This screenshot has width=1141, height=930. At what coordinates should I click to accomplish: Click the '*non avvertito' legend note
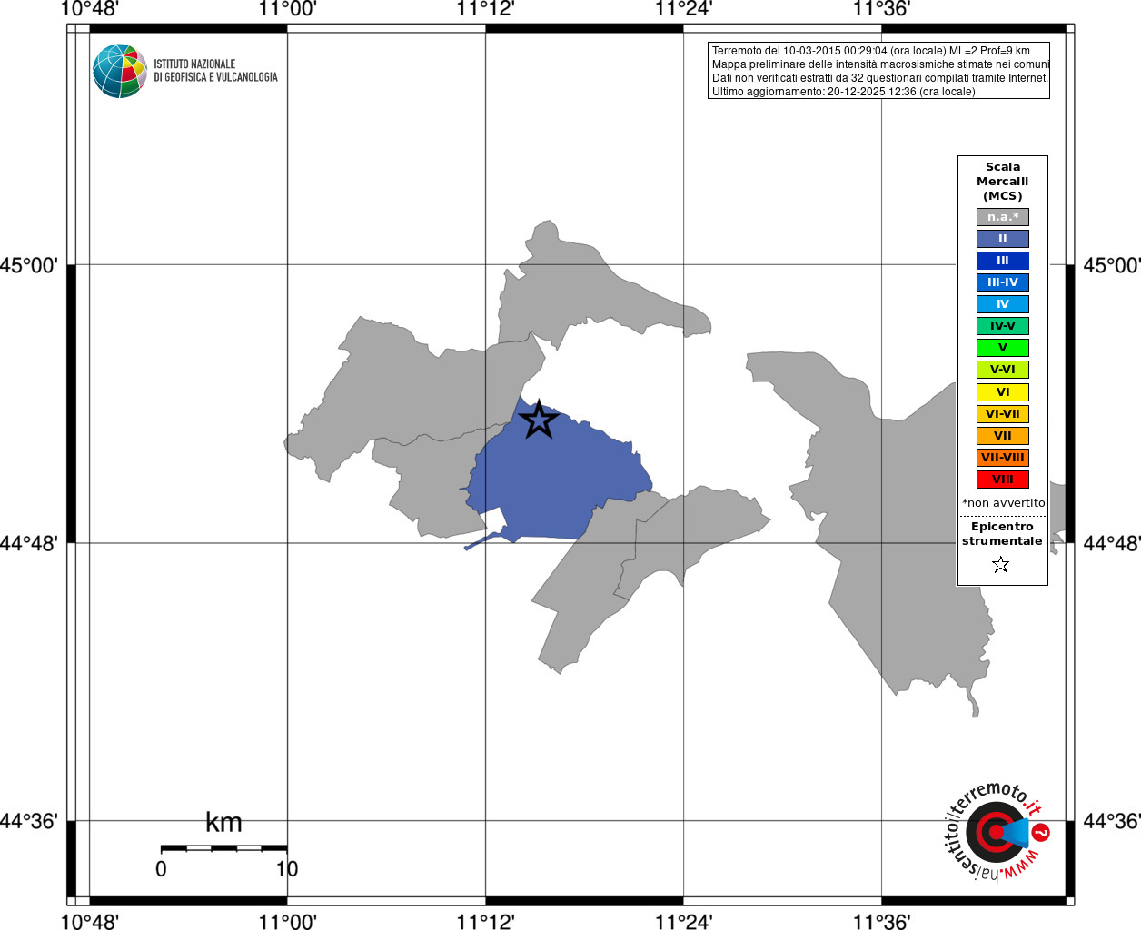[1004, 503]
